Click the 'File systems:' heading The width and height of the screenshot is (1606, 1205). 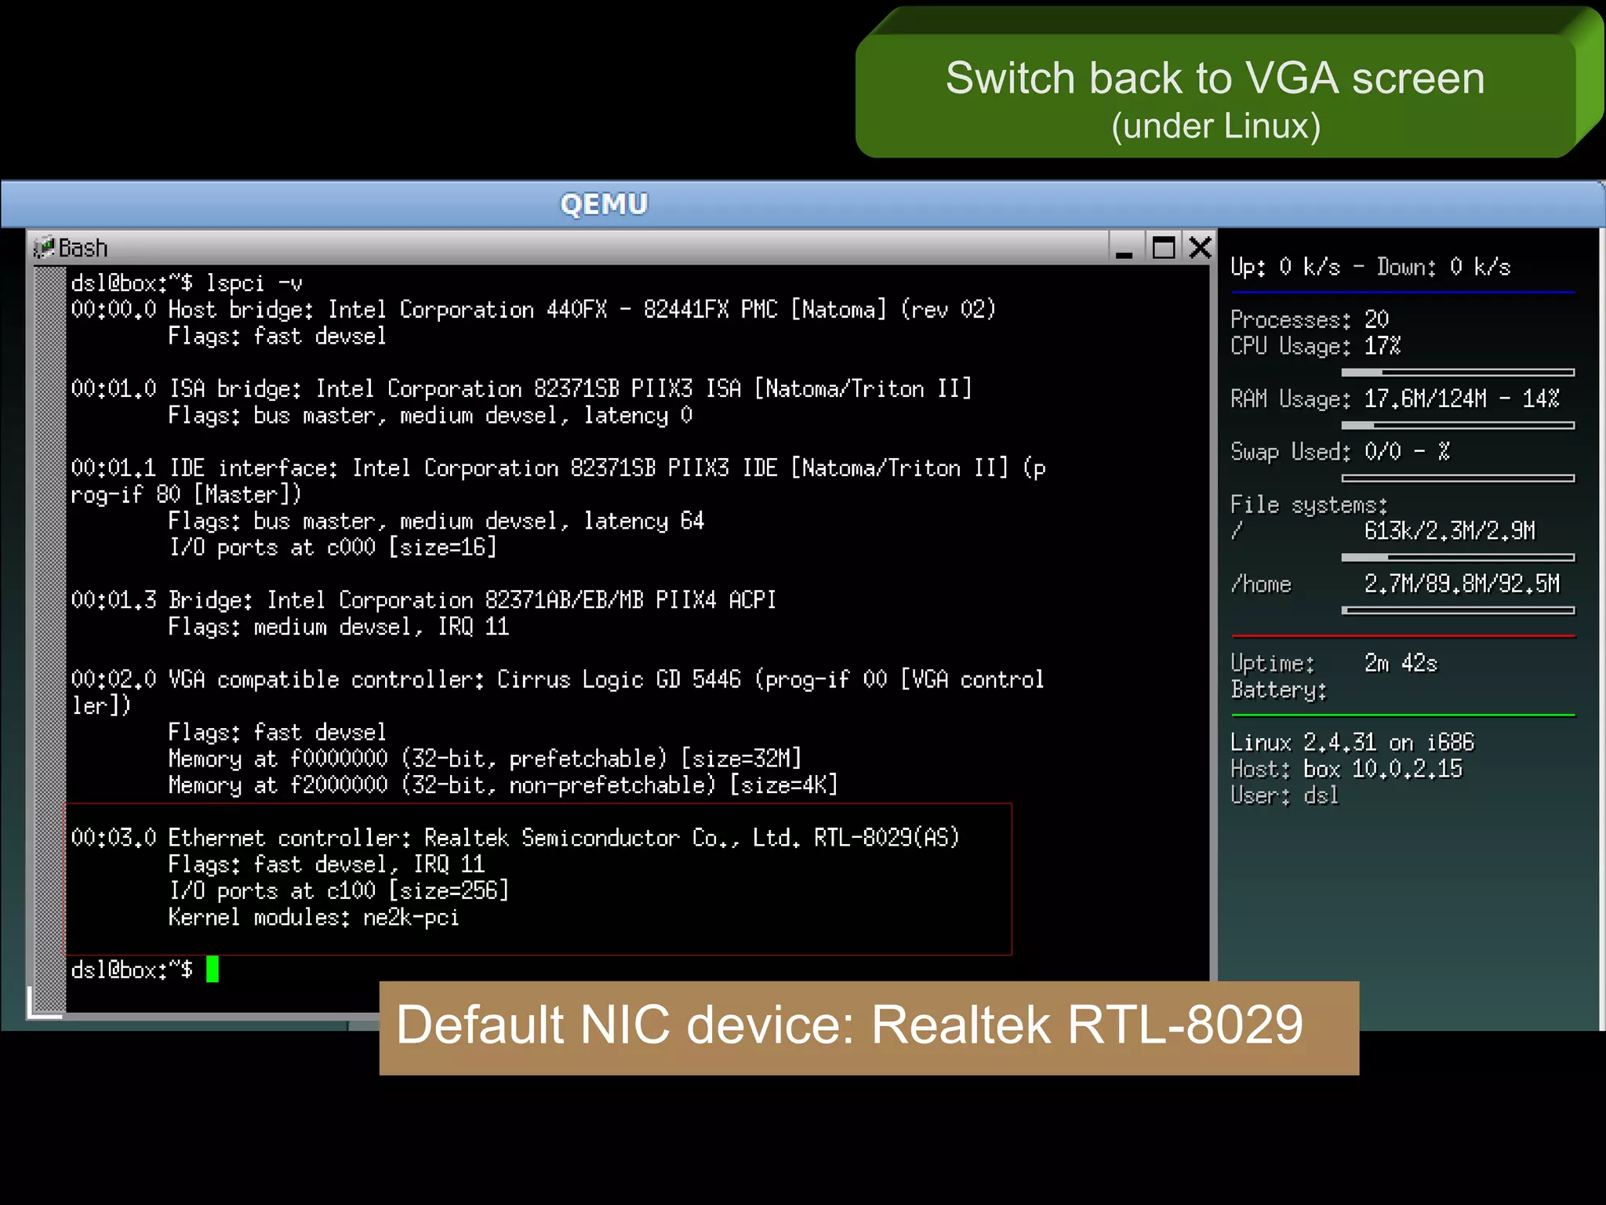tap(1309, 505)
